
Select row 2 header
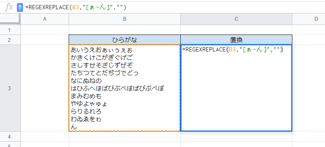(x=9, y=40)
